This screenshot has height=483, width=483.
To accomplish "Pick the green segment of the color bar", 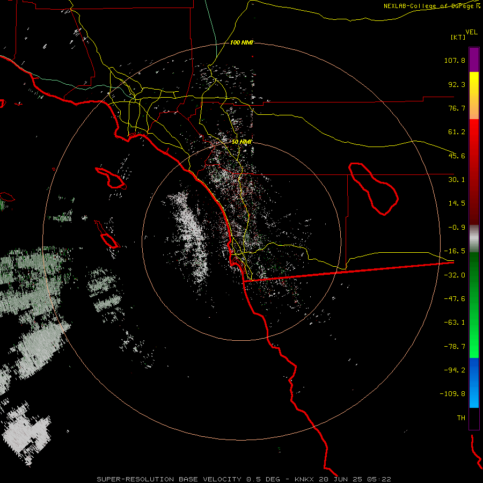I will pyautogui.click(x=474, y=305).
